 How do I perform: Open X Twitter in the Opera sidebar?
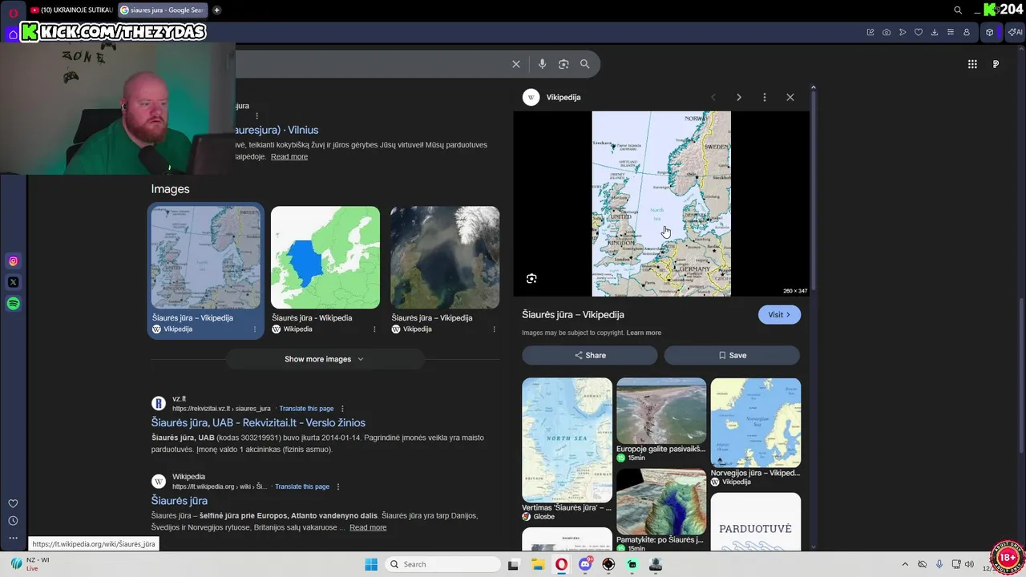tap(14, 282)
